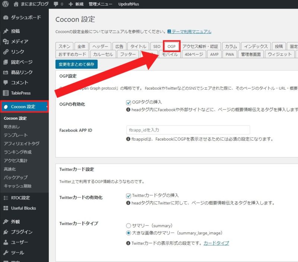Click the list icon next to RTOC設定

pos(6,198)
